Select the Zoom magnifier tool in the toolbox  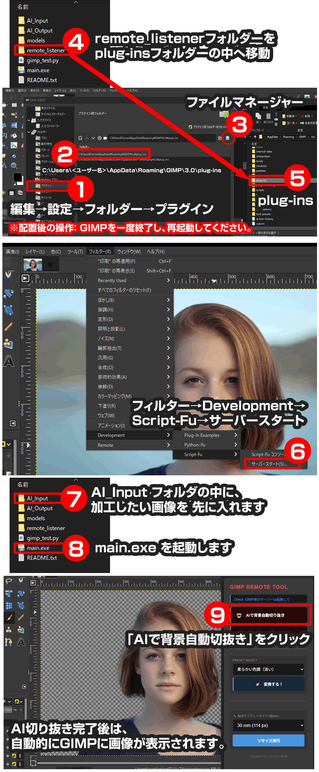click(14, 165)
